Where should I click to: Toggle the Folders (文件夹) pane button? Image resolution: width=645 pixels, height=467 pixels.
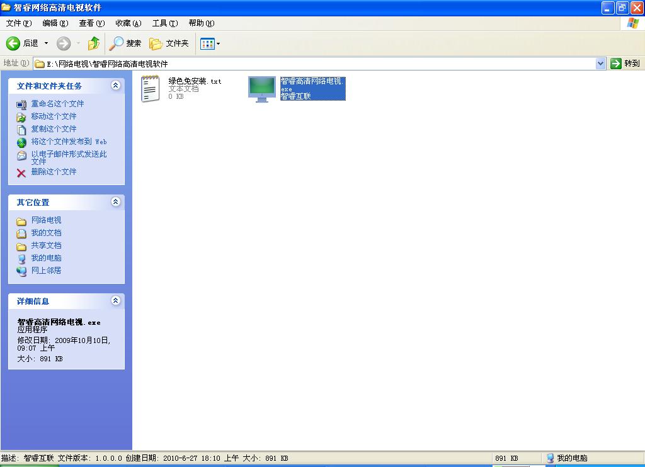169,43
